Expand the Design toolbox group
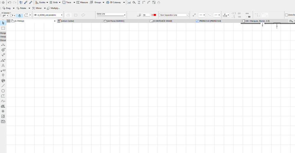 tap(3, 33)
